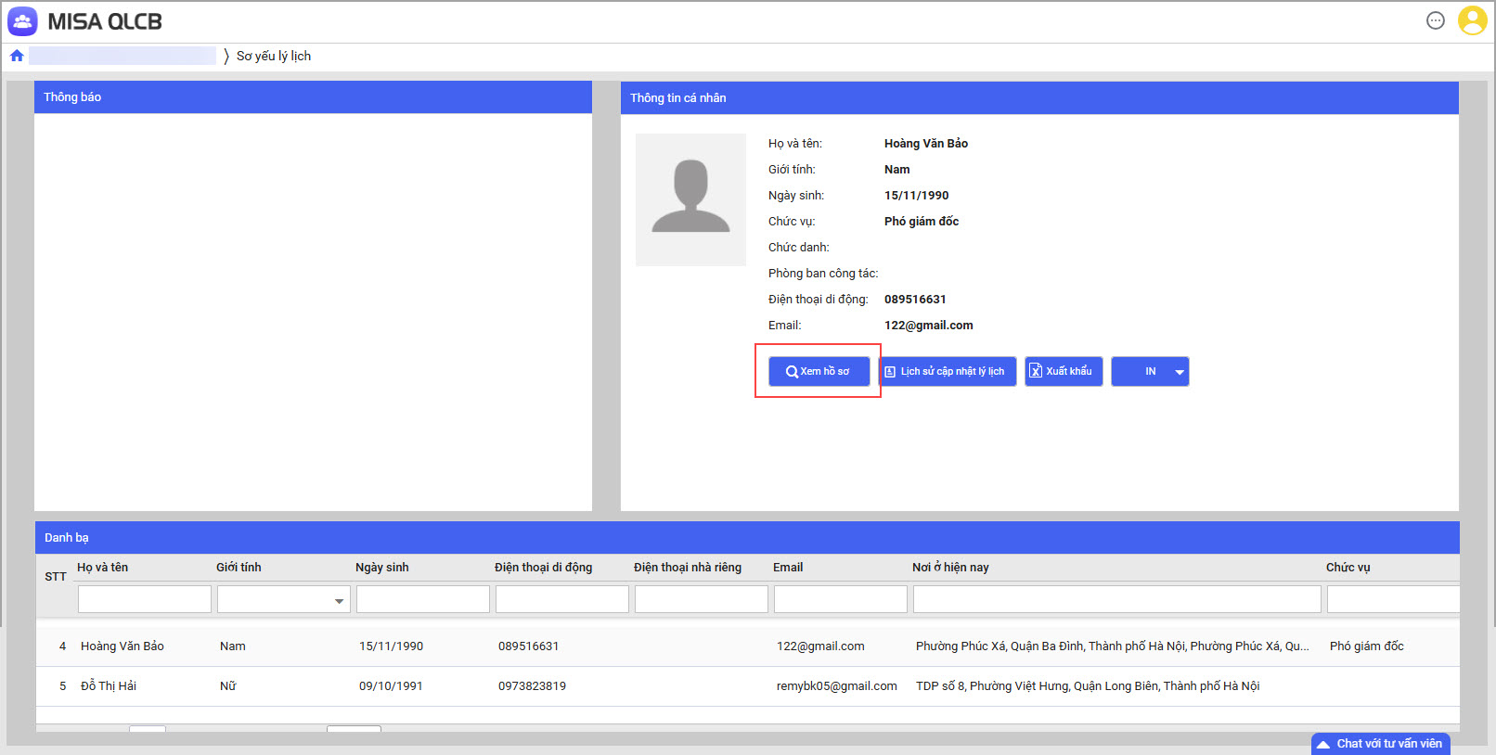Focus the Email filter input box
The height and width of the screenshot is (755, 1496).
click(x=840, y=599)
